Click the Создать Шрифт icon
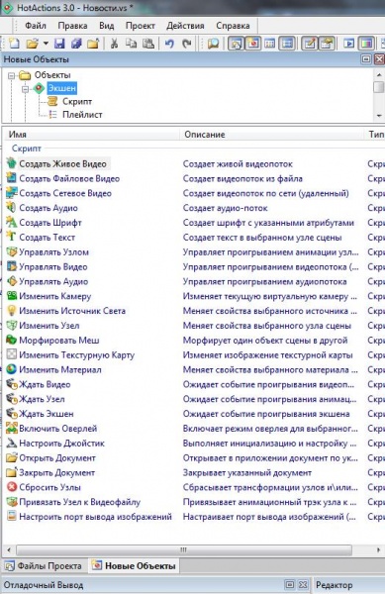 12,222
